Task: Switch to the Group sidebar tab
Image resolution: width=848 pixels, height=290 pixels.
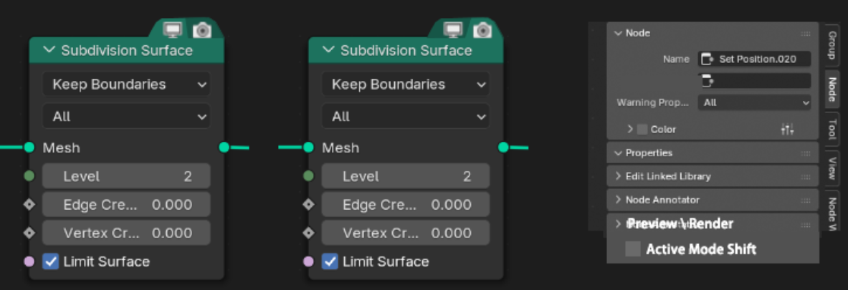Action: (x=832, y=45)
